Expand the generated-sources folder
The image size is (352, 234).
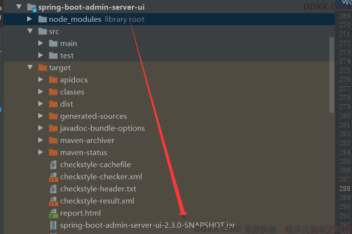pyautogui.click(x=41, y=116)
